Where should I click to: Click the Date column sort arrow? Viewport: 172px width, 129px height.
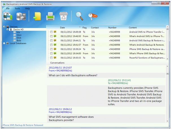(x=80, y=27)
